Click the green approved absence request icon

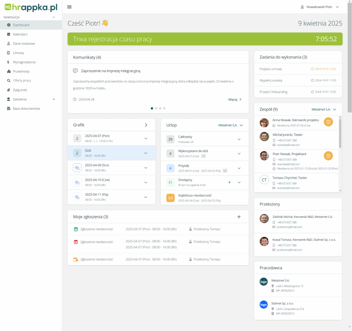coord(76,229)
